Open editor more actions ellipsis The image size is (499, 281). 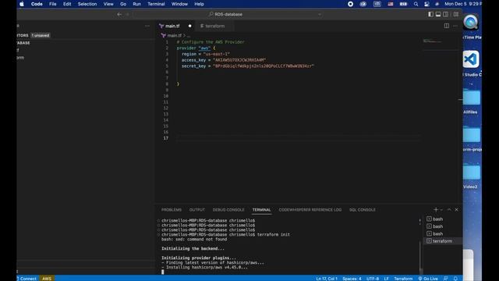(x=455, y=26)
